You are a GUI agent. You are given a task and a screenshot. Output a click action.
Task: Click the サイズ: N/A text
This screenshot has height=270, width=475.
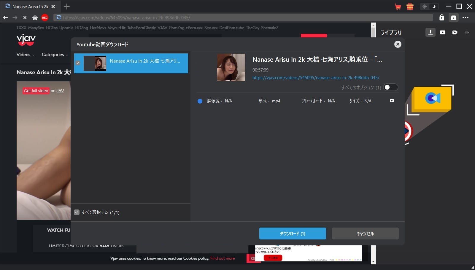tap(360, 101)
